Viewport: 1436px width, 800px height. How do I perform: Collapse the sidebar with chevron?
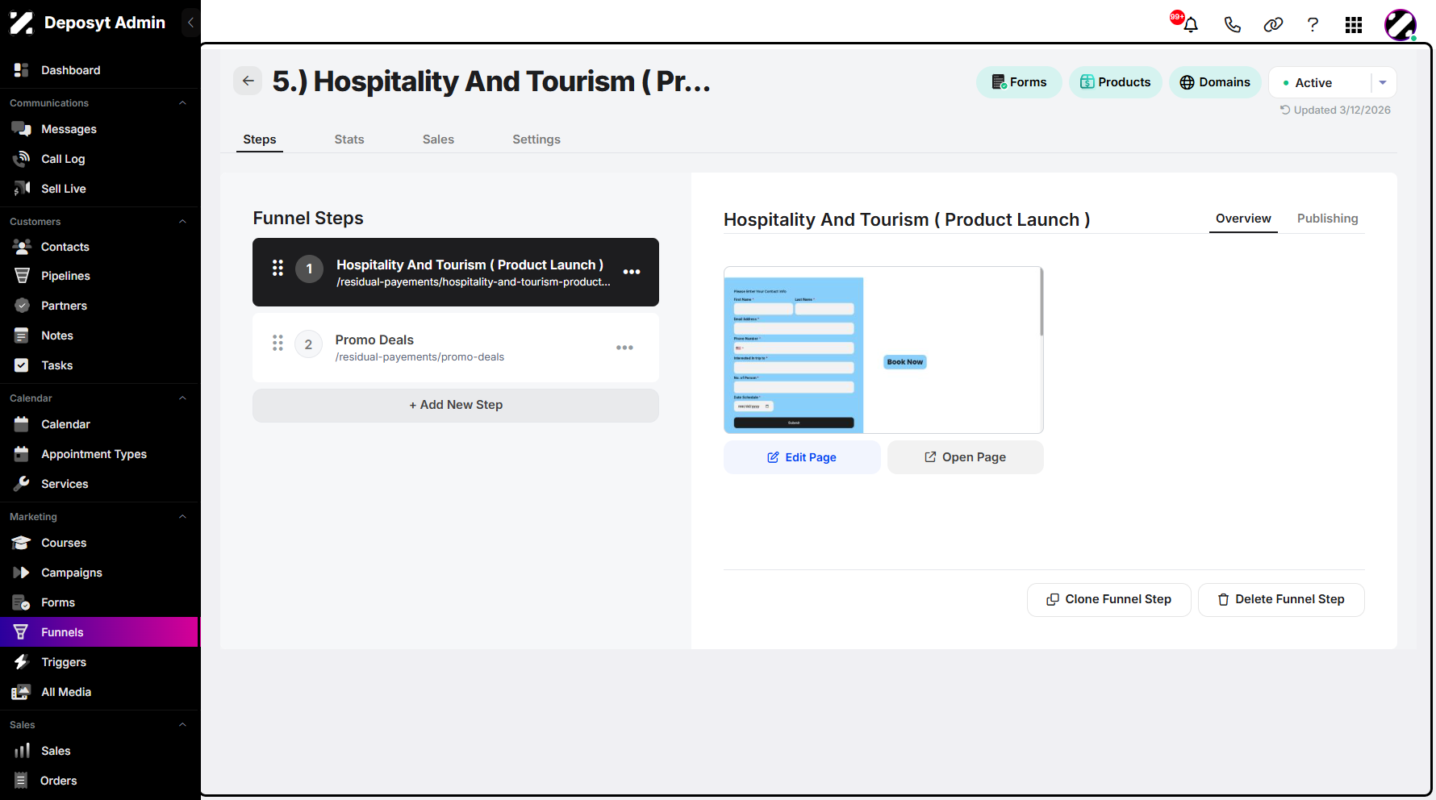[190, 23]
